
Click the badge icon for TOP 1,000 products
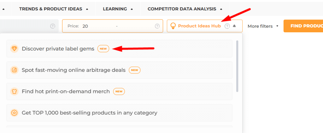coord(15,113)
